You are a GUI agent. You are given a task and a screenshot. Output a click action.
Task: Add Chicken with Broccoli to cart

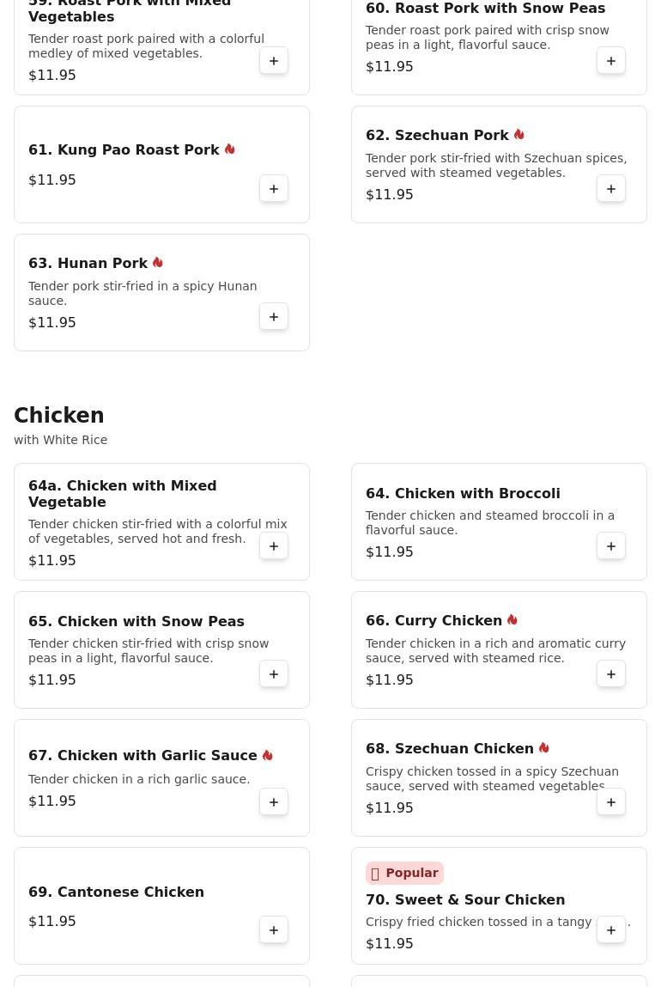611,546
